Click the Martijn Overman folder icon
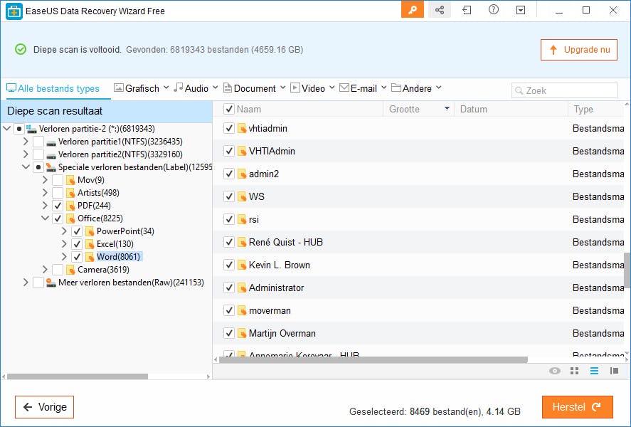 coord(241,333)
